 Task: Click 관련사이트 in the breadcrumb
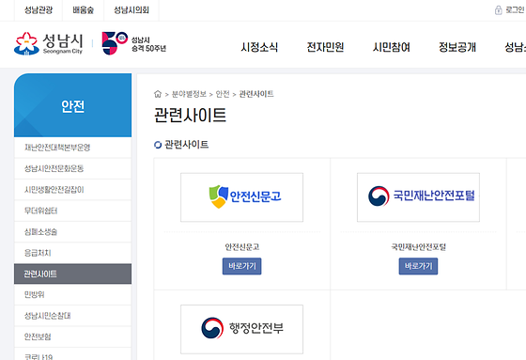point(256,94)
